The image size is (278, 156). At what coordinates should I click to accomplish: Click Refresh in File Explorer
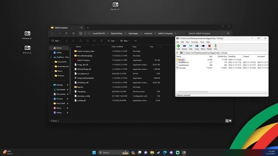click(73, 33)
